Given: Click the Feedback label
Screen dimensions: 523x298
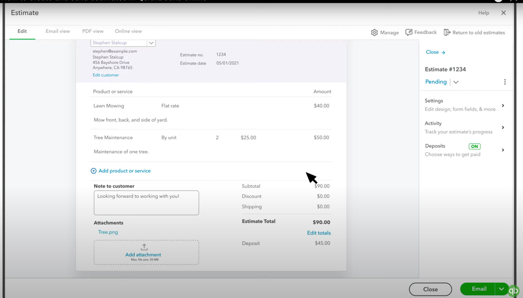Looking at the screenshot, I should coord(425,32).
